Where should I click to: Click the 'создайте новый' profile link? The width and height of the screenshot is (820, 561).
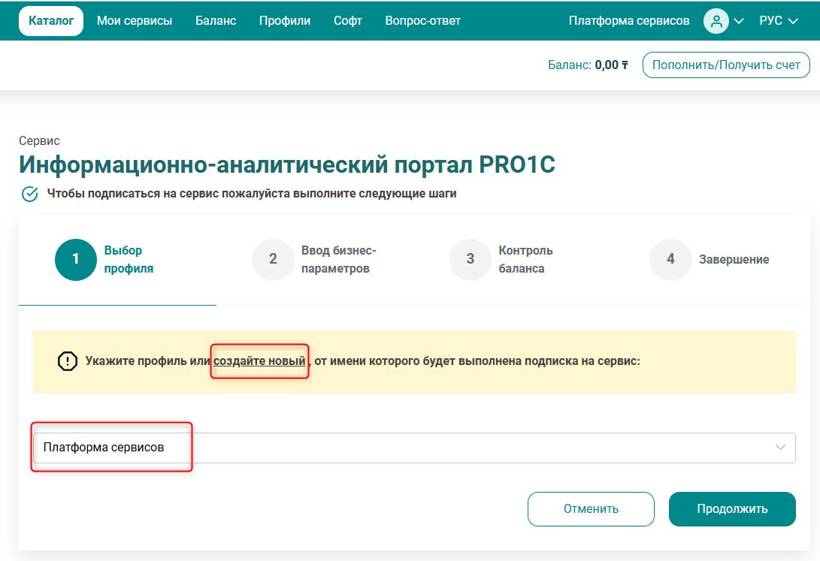259,361
